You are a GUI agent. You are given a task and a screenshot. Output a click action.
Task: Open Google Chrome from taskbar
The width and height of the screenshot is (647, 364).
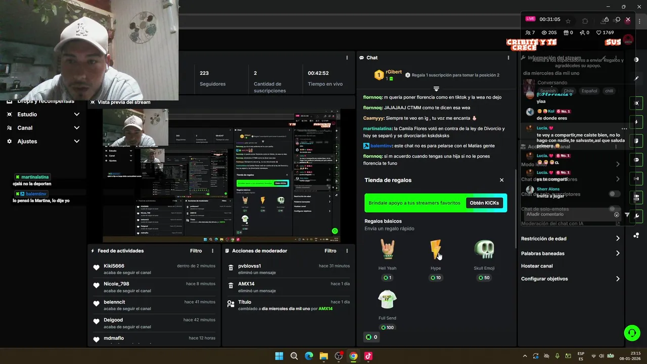point(353,356)
